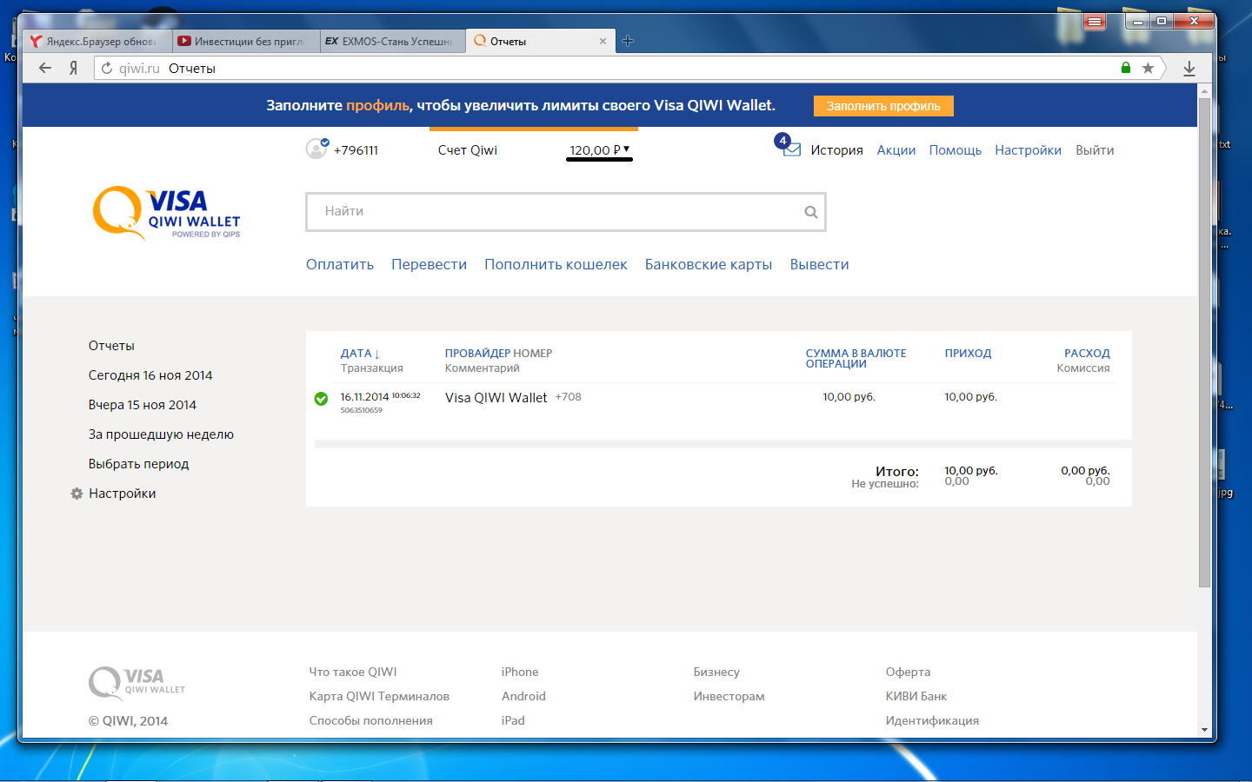Bookmark the page with the star icon

click(x=1149, y=68)
